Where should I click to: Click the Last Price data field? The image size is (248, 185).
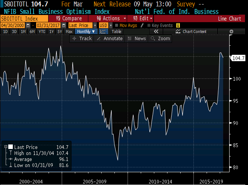(x=81, y=26)
